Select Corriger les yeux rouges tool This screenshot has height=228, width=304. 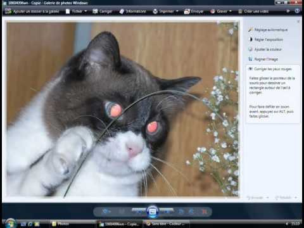coord(270,69)
